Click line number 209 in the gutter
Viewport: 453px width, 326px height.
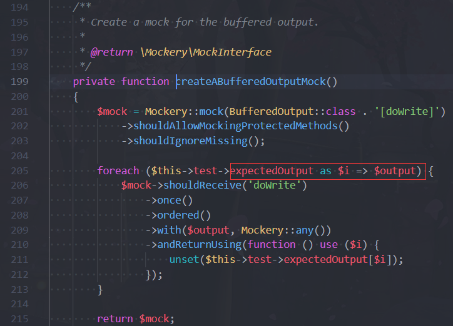(19, 230)
